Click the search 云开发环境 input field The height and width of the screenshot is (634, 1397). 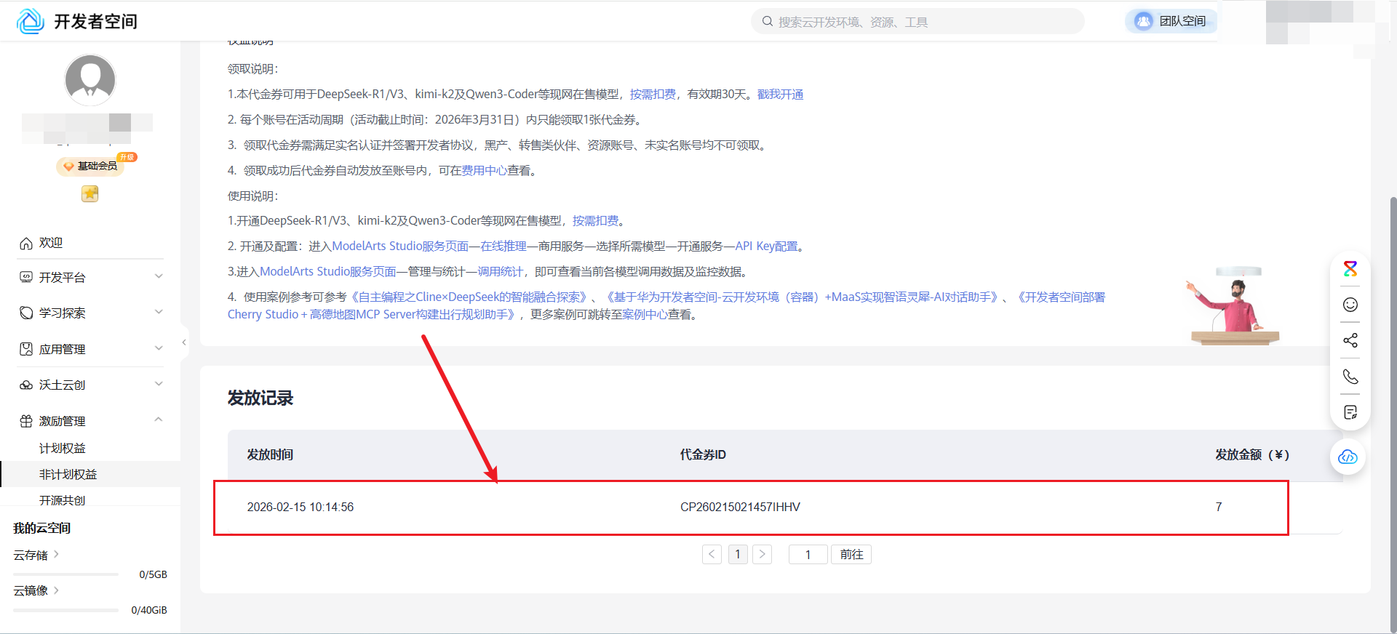pyautogui.click(x=918, y=22)
